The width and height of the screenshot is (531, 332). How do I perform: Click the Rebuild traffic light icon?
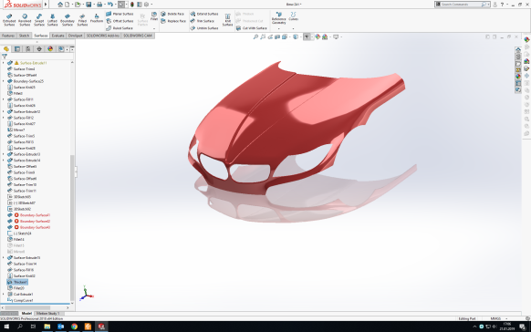pos(132,5)
